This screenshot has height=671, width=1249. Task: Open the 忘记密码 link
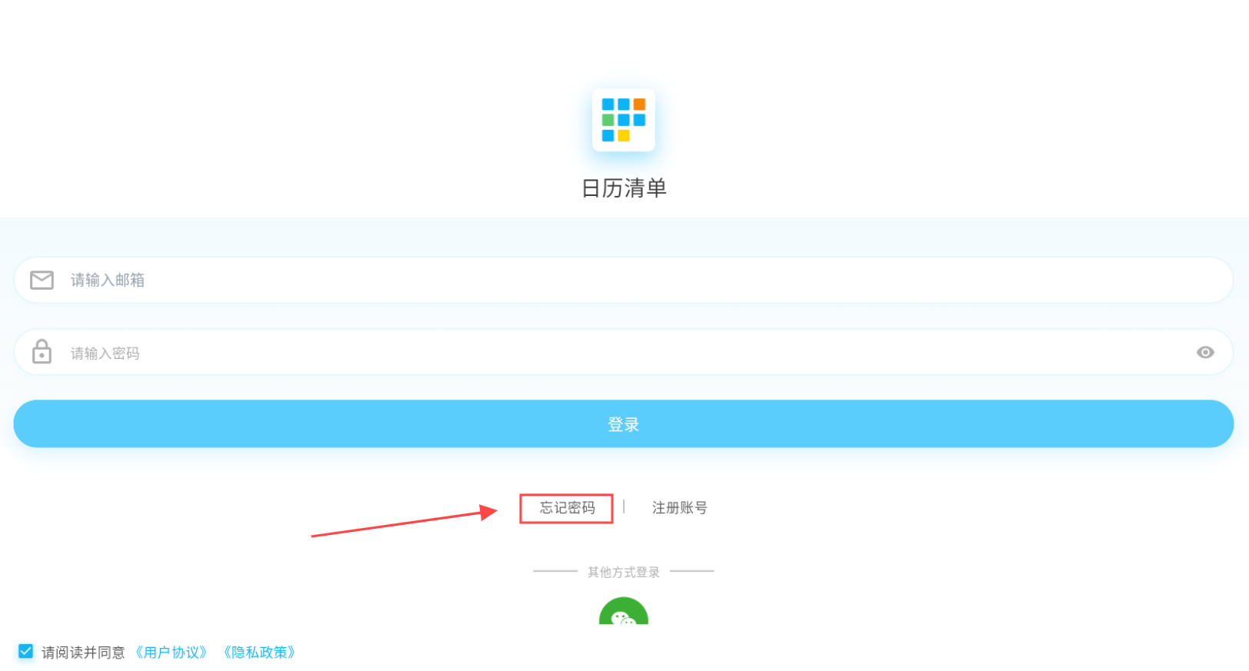pos(567,508)
